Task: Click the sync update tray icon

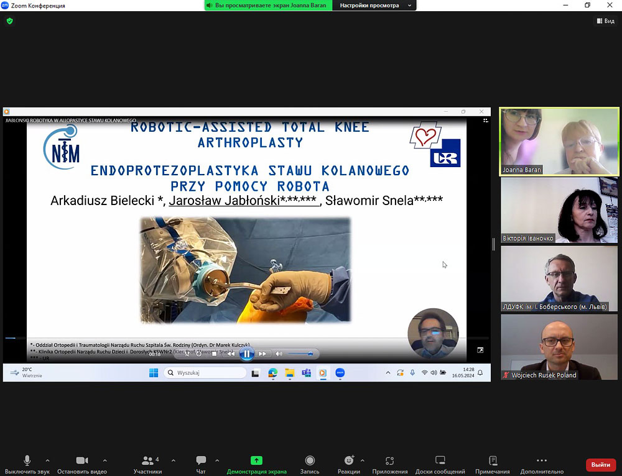Action: [x=400, y=373]
